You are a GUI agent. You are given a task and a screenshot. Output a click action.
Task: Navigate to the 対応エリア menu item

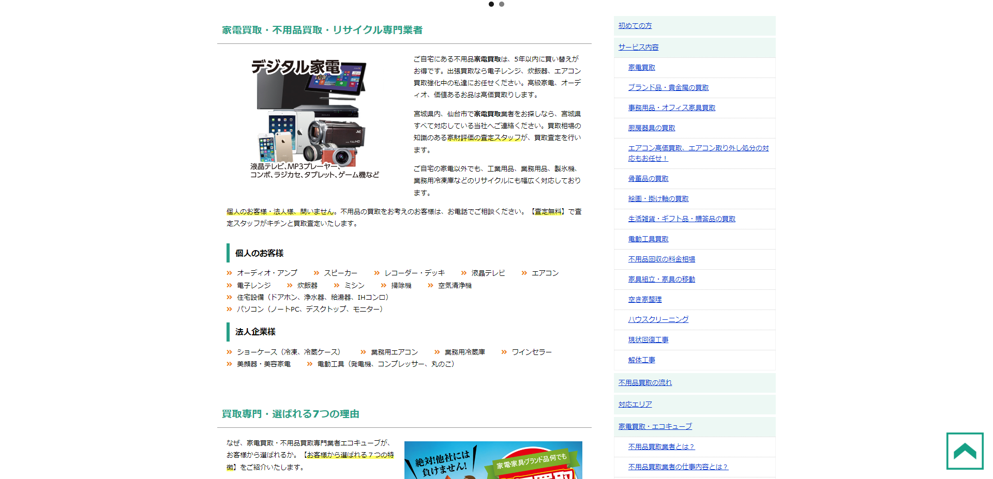tap(635, 405)
